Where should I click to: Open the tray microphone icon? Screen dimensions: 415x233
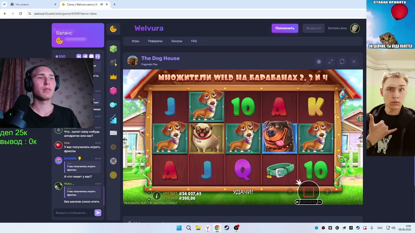[x=372, y=228]
